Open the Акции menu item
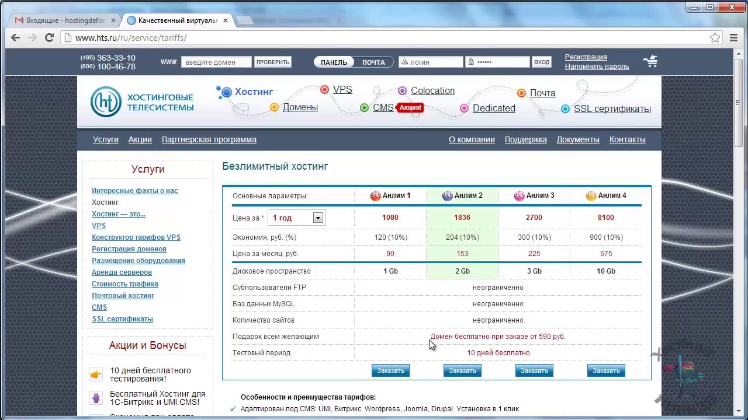The image size is (748, 420). point(140,139)
